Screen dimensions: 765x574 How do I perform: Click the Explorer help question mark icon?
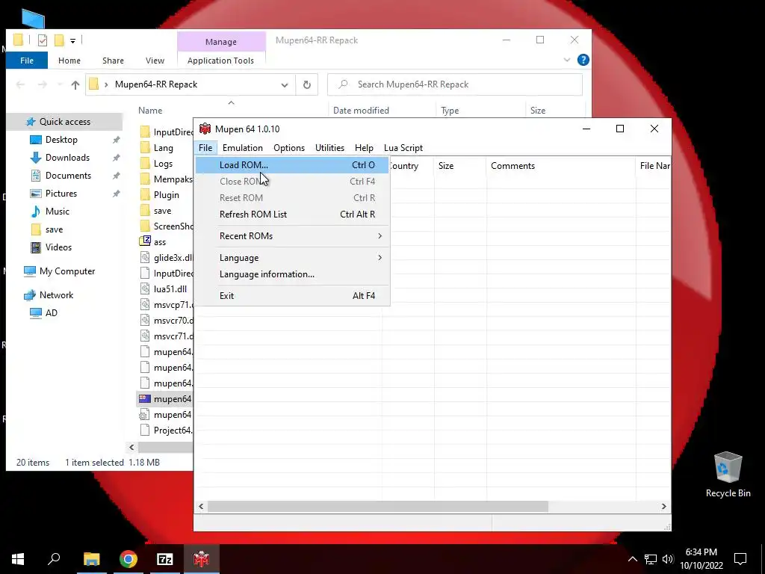pyautogui.click(x=583, y=60)
